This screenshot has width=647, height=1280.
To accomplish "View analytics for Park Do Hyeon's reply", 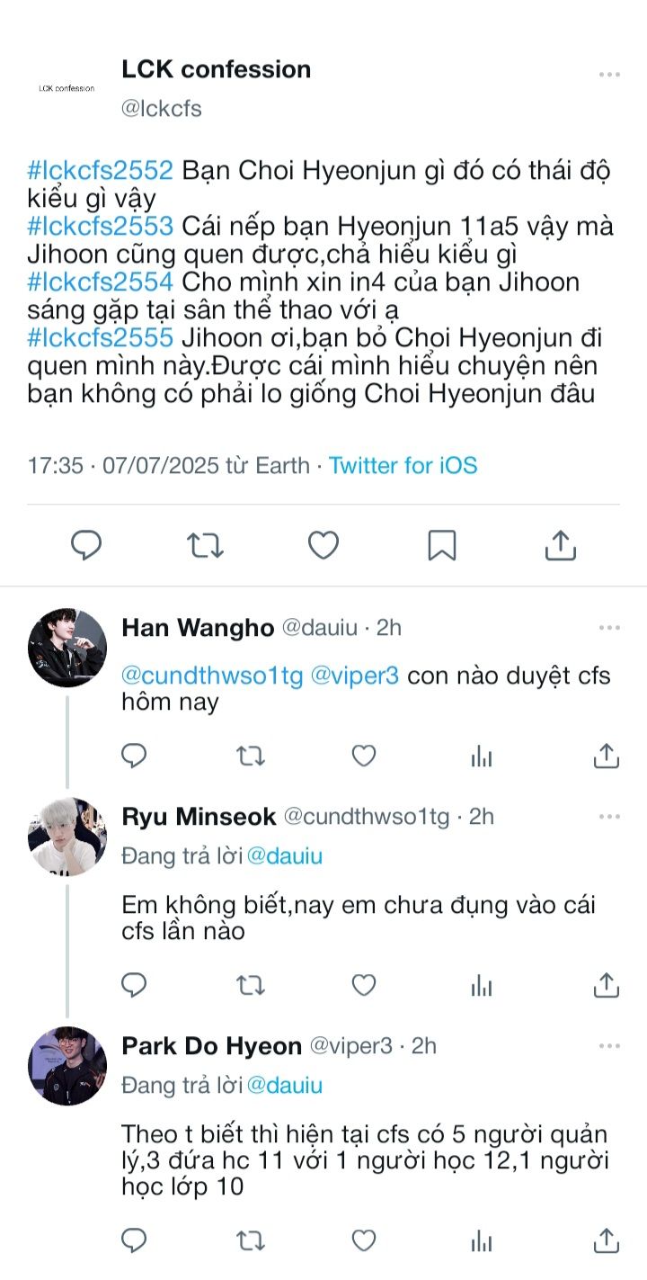I will click(482, 1241).
